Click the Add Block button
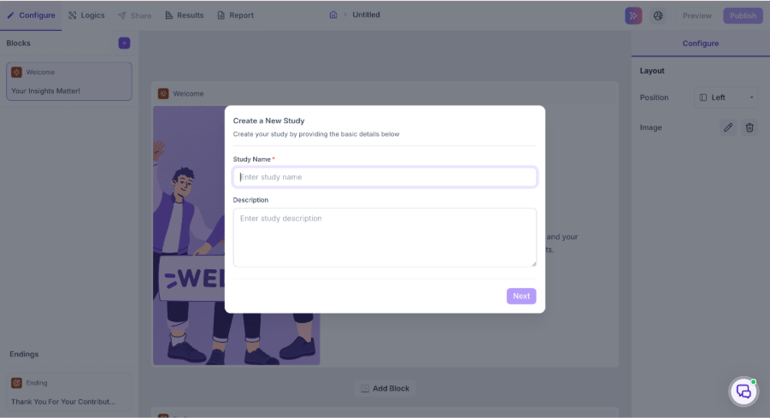This screenshot has width=770, height=418. tap(385, 388)
